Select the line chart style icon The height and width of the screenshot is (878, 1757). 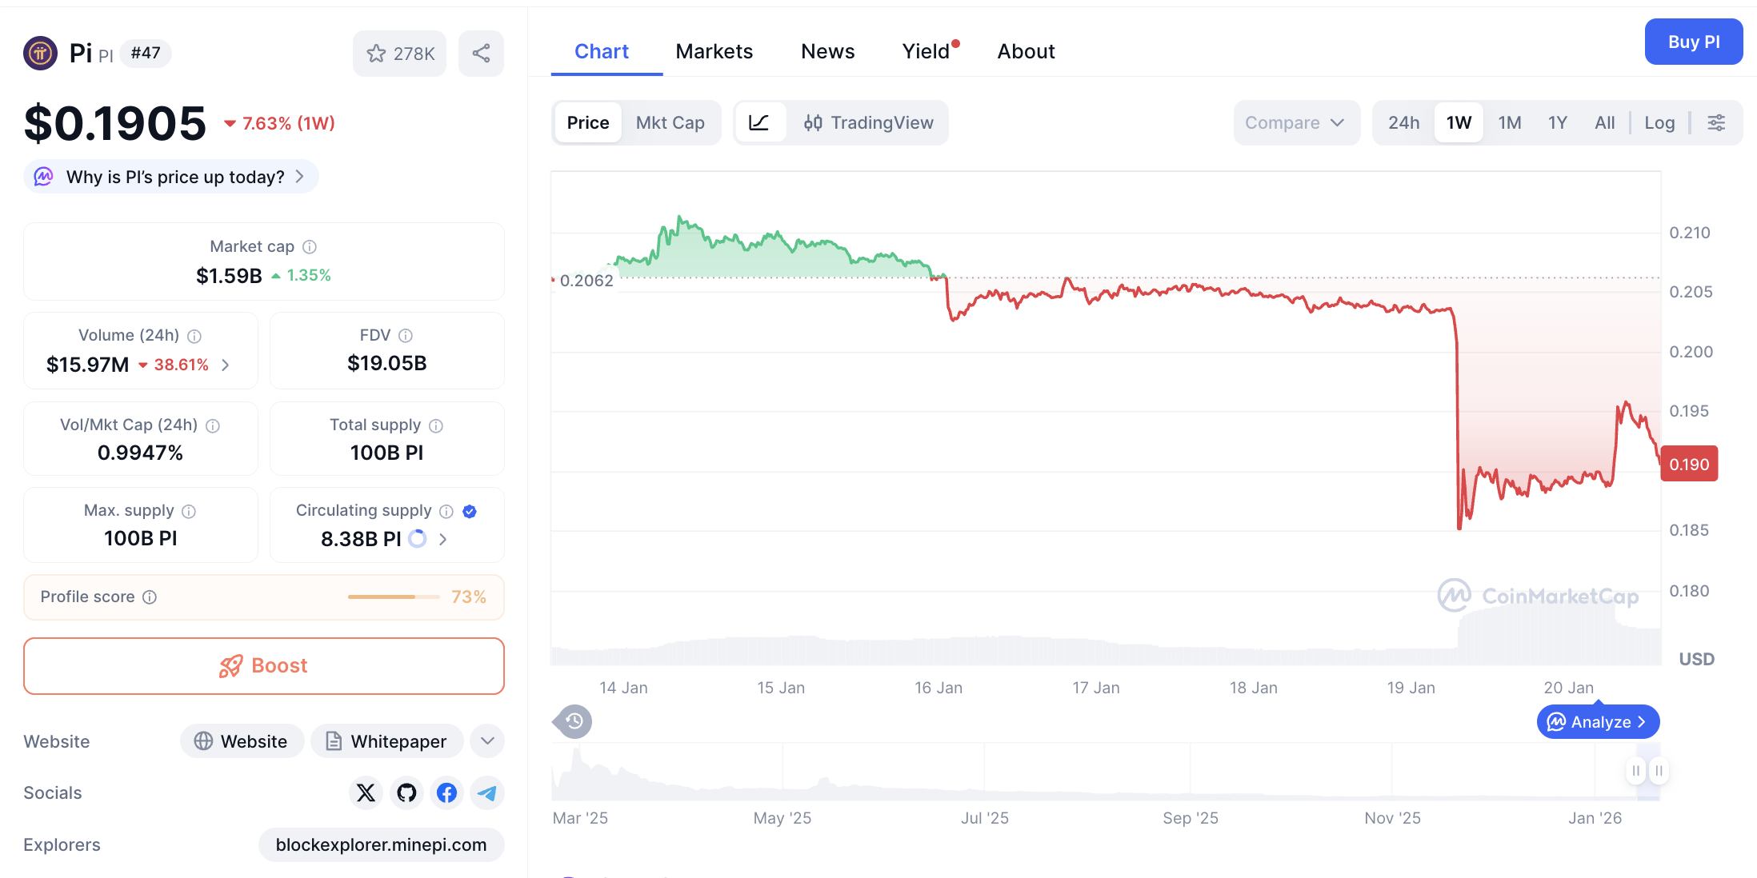click(x=759, y=122)
